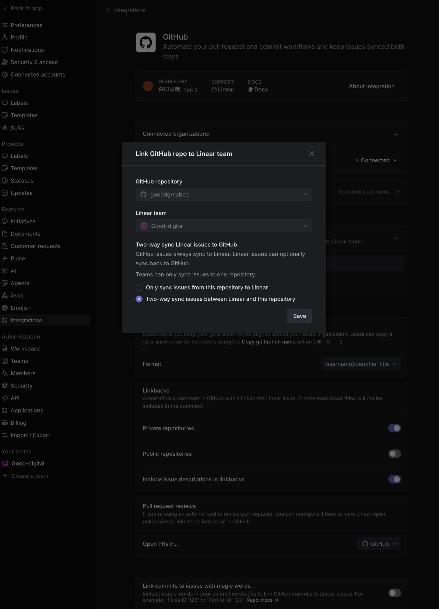Disable the Private repositories toggle
Viewport: 439px width, 609px height.
pyautogui.click(x=395, y=428)
